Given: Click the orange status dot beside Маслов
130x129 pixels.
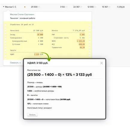Looking at the screenshot, I should pos(25,7).
